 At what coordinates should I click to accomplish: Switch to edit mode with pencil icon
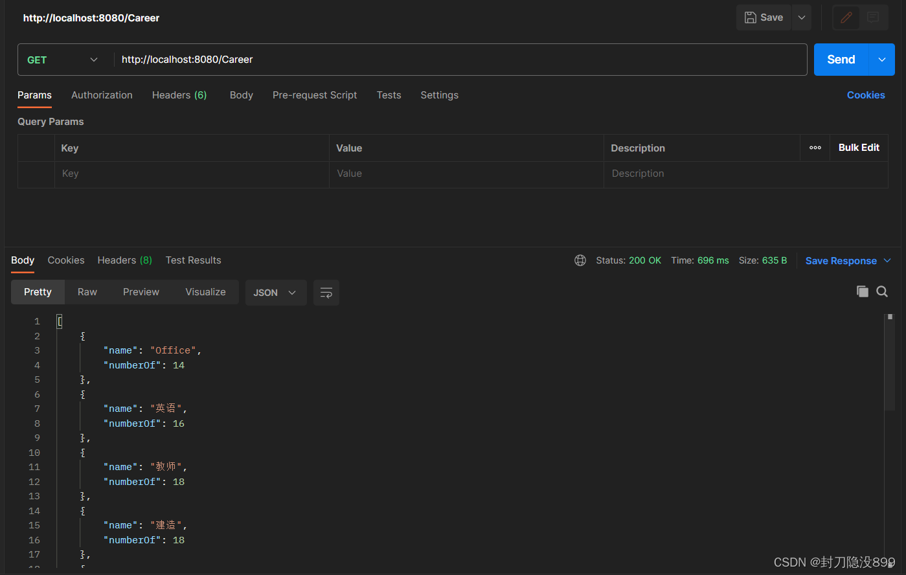coord(846,17)
